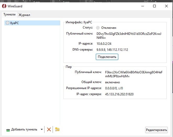Click the IP address 10.6.0.2/24

point(104,43)
